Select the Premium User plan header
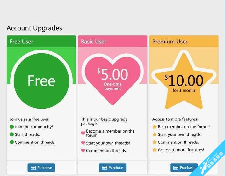 tap(184, 42)
